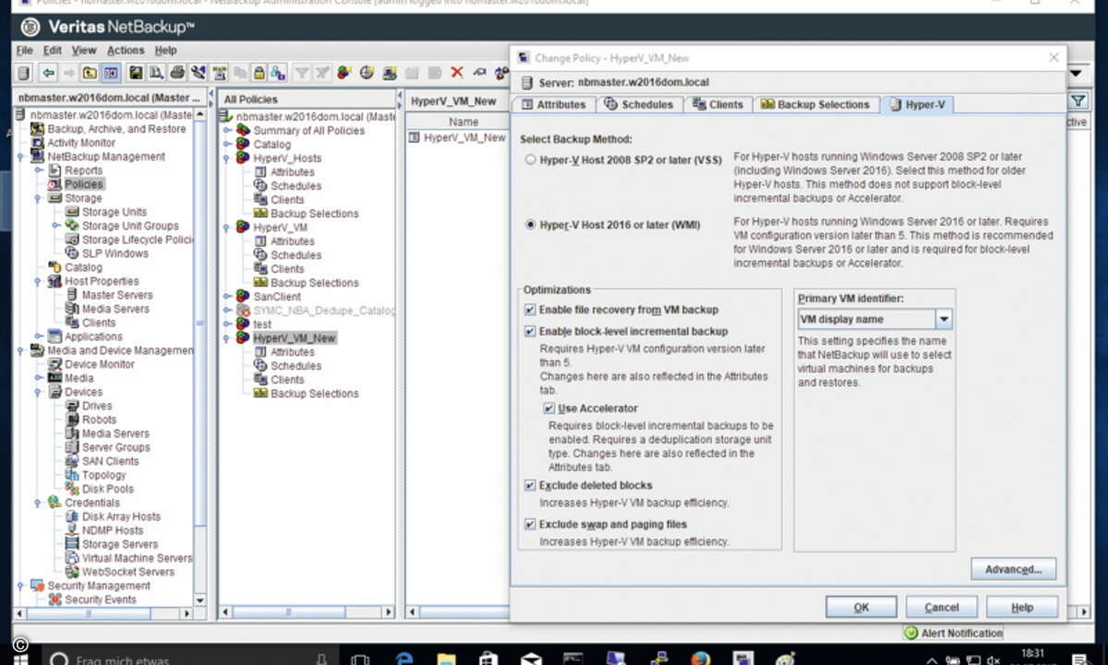Click Cancel in Change Policy dialog
This screenshot has height=665, width=1108.
point(941,607)
